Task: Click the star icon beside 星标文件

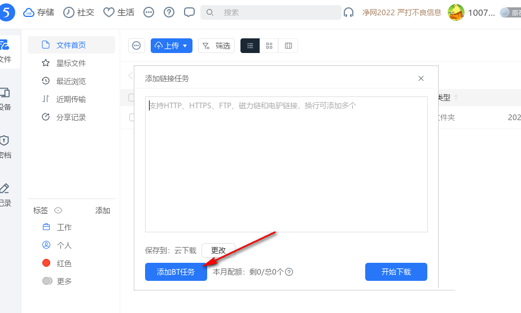Action: coord(46,63)
